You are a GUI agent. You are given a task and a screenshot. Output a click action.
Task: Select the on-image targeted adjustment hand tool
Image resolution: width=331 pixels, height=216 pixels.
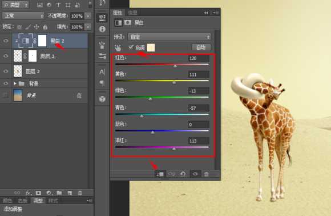pos(118,48)
